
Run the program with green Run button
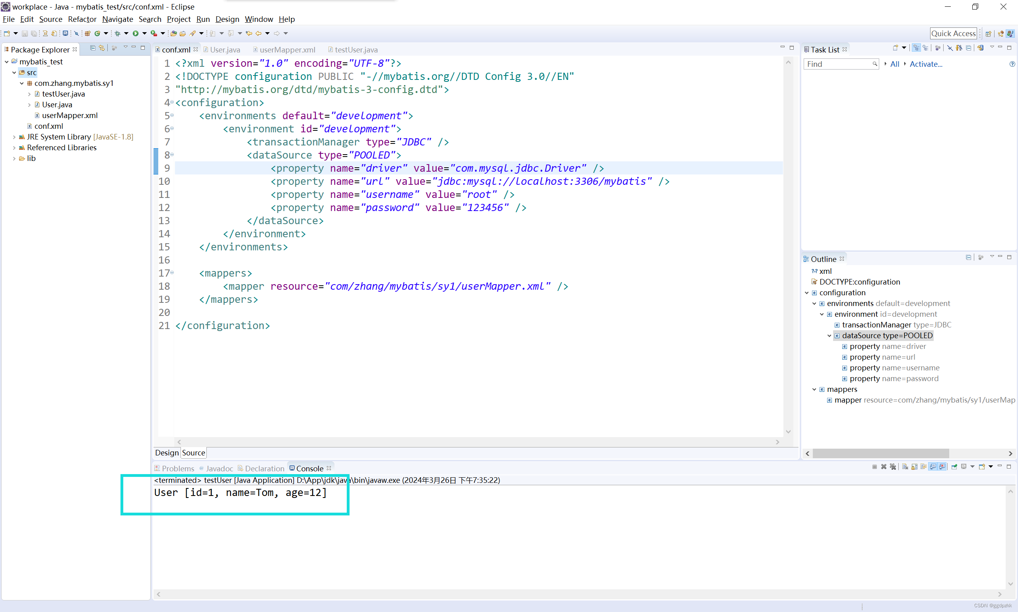point(135,33)
